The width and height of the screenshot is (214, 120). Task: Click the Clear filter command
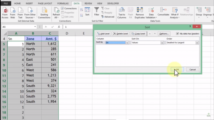pos(105,8)
